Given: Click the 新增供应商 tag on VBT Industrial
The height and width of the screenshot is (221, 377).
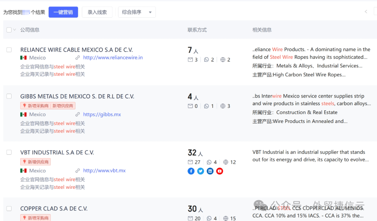Looking at the screenshot, I should 35,162.
